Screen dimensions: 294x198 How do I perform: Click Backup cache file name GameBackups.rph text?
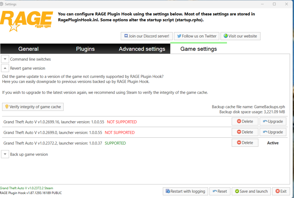[248, 107]
